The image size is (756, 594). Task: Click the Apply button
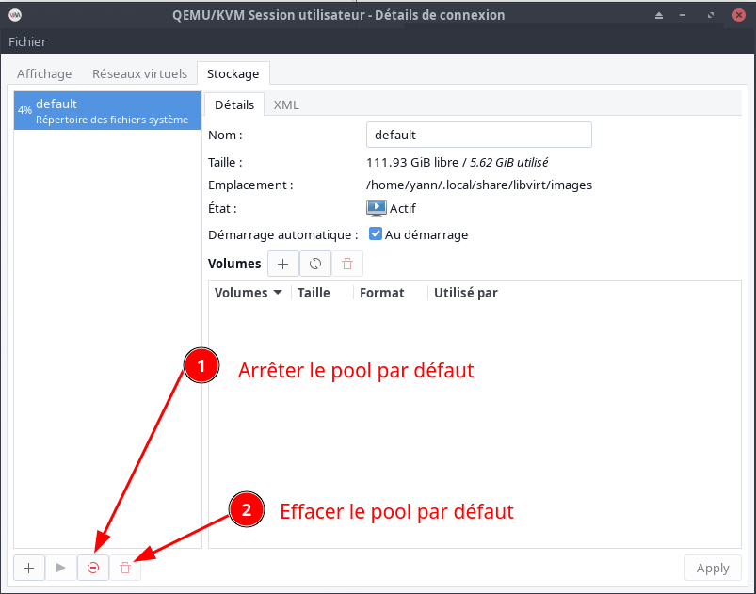712,568
